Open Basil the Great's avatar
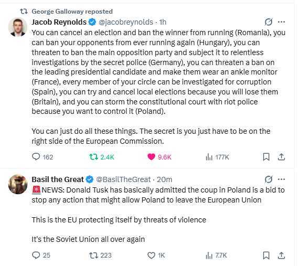 click(18, 184)
